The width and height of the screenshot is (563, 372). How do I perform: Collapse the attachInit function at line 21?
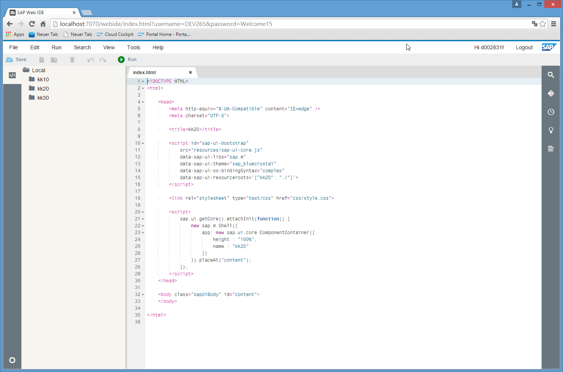click(143, 219)
